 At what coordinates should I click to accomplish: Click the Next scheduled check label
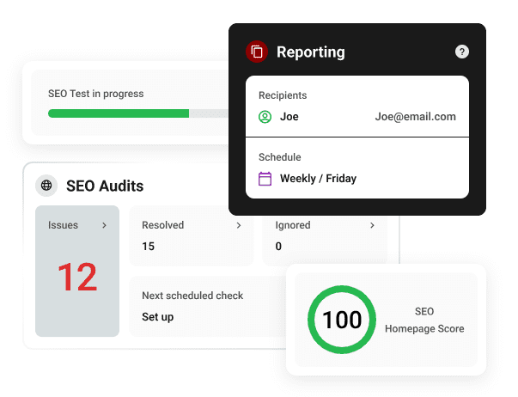[x=192, y=296]
